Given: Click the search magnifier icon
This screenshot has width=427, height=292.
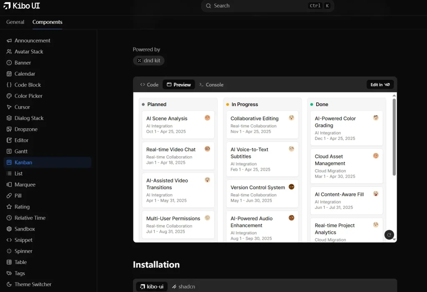Looking at the screenshot, I should click(208, 6).
